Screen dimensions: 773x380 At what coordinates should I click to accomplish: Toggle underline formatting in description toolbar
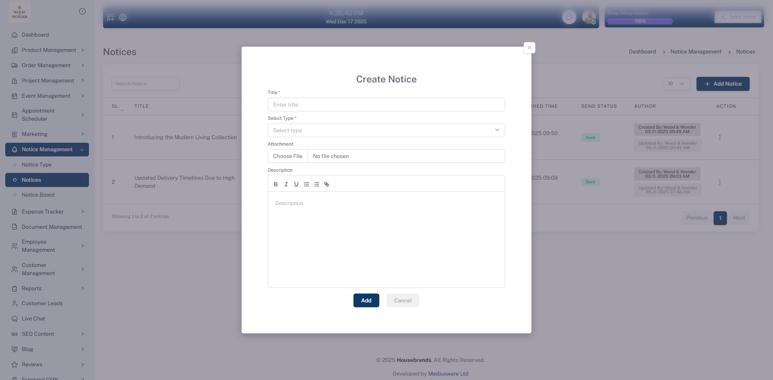pyautogui.click(x=296, y=184)
